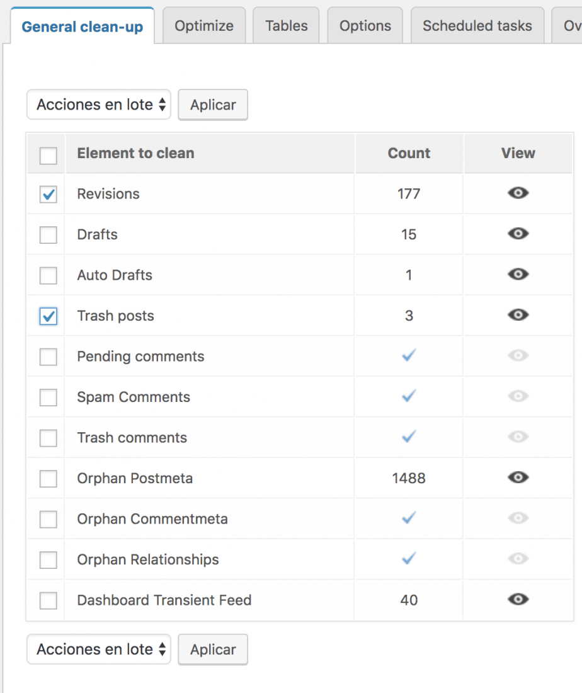
Task: Open eye icon for Drafts row
Action: coord(518,233)
